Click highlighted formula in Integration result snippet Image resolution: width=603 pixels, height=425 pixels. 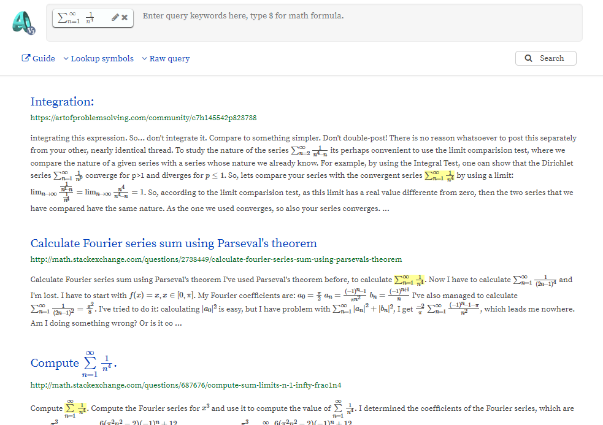440,175
